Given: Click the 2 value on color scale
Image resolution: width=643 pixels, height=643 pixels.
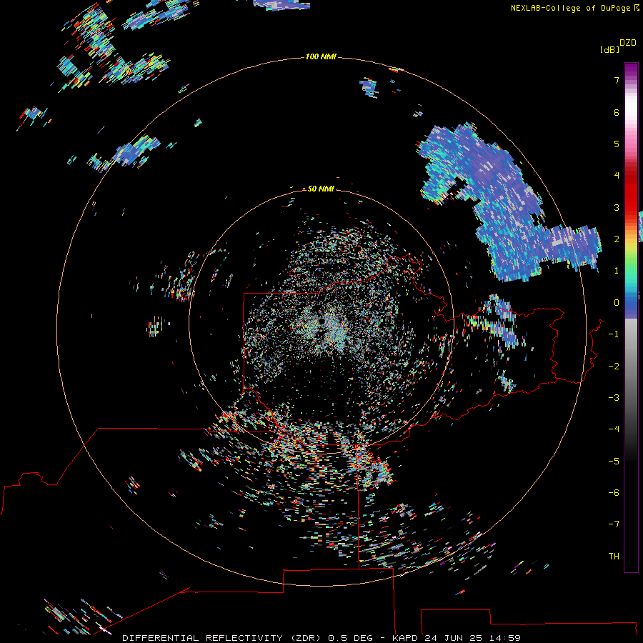Looking at the screenshot, I should [x=617, y=239].
